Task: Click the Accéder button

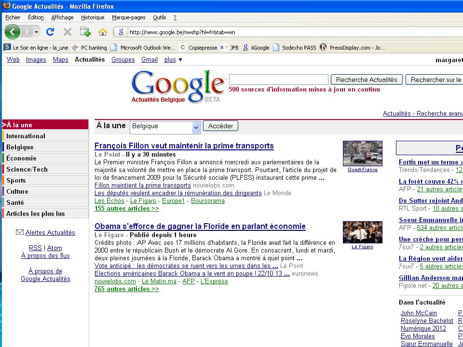Action: click(220, 126)
